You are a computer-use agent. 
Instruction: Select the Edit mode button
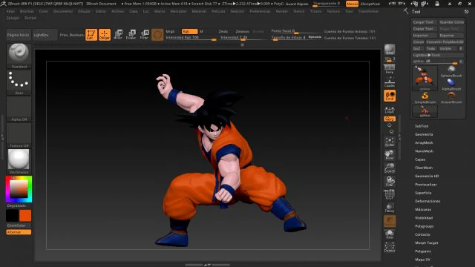coord(91,35)
